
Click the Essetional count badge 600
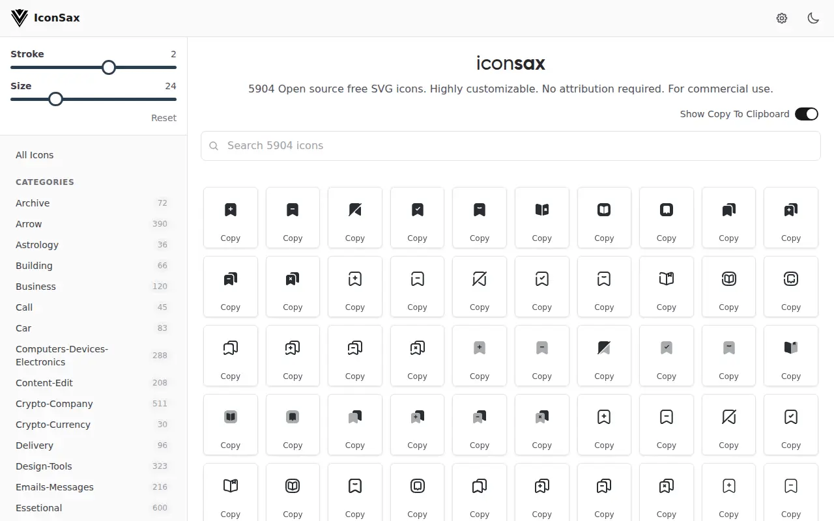[160, 508]
